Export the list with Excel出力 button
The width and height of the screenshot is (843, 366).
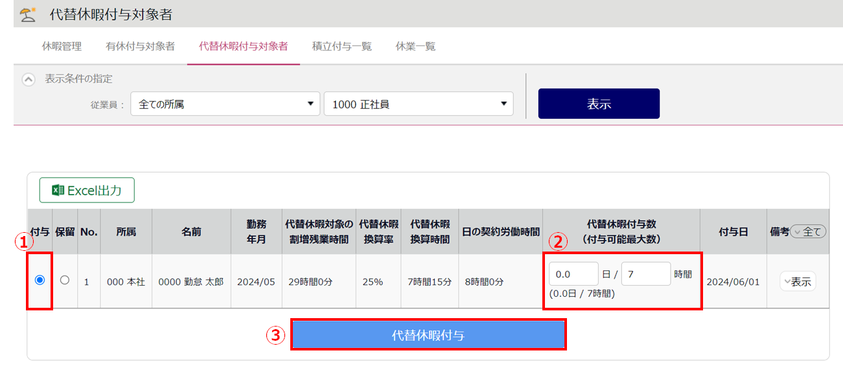(87, 190)
